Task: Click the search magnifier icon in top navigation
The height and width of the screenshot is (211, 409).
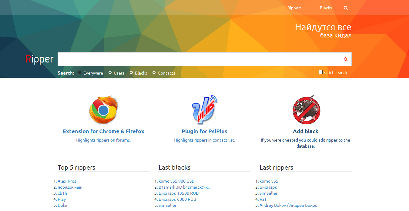Action: [x=346, y=8]
